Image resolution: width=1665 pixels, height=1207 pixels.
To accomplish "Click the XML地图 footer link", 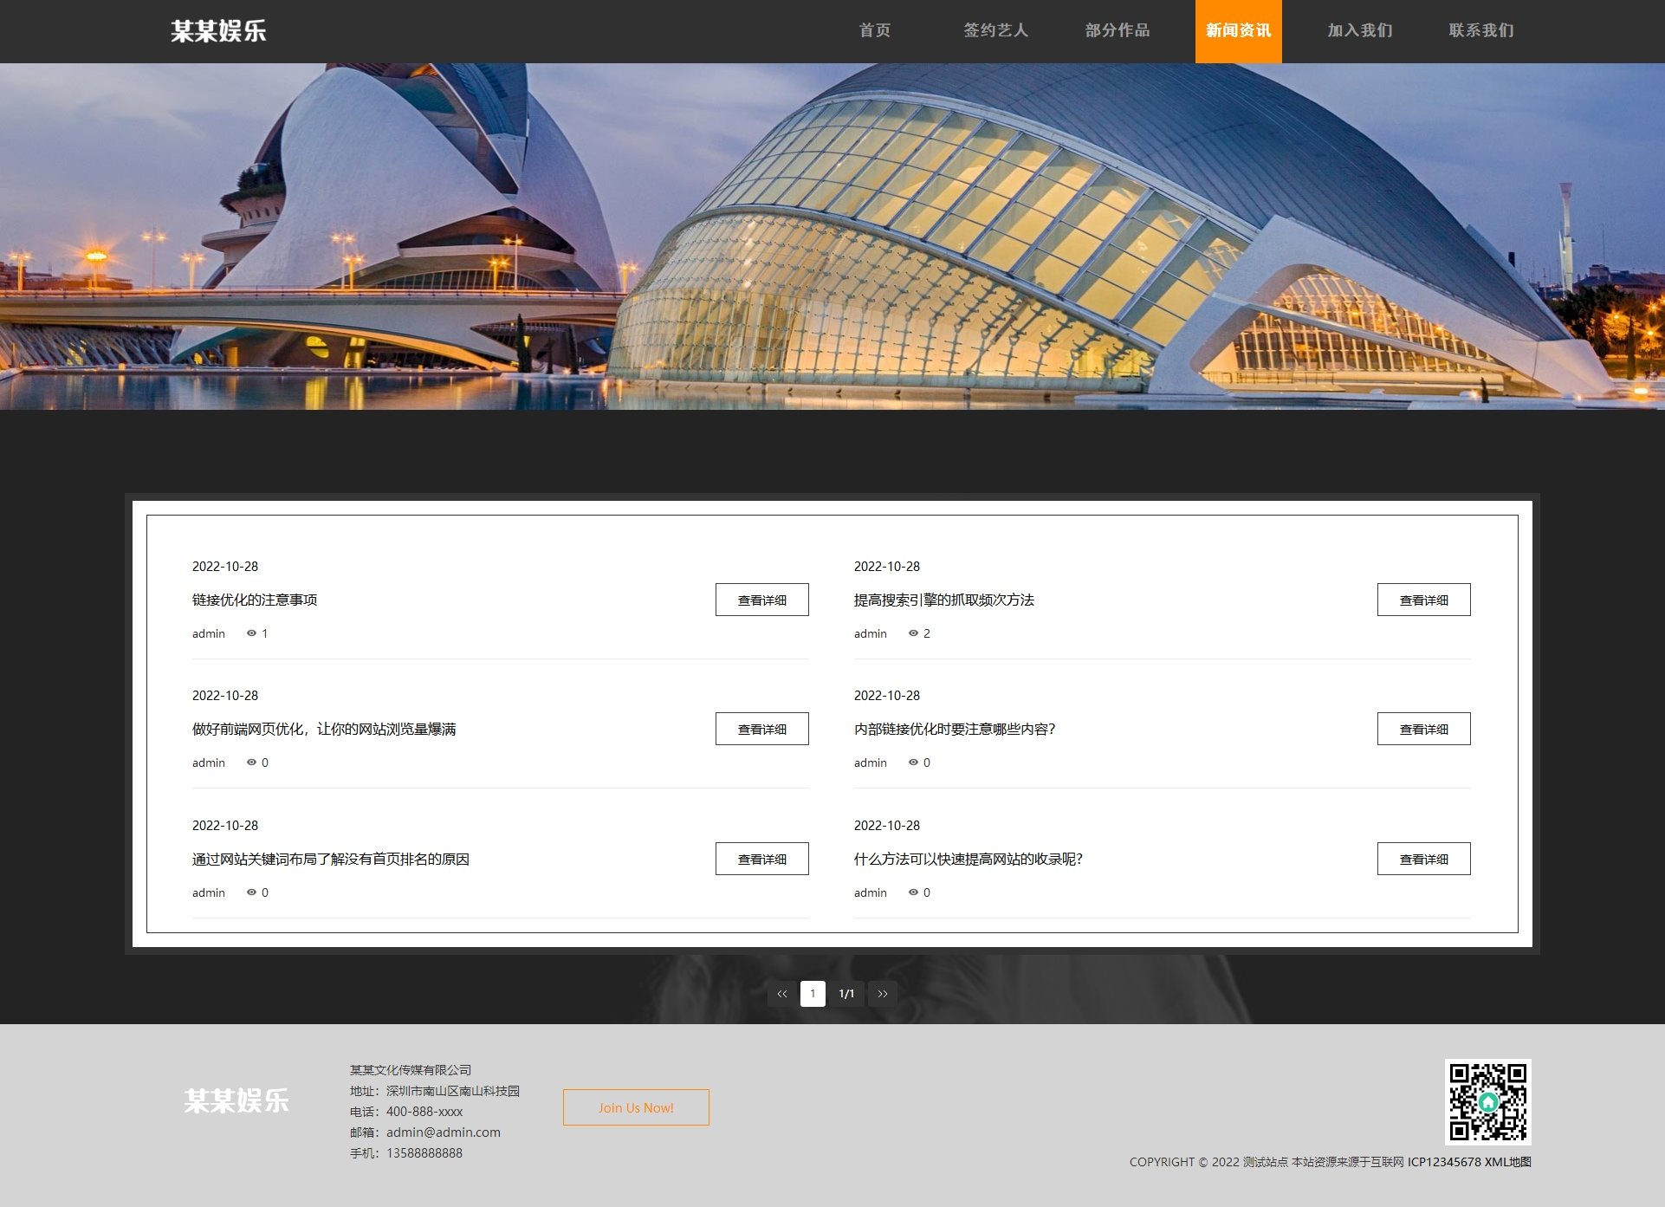I will coord(1507,1162).
